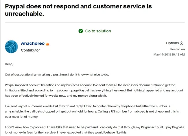Click the circled chevron next to Options

click(x=182, y=43)
